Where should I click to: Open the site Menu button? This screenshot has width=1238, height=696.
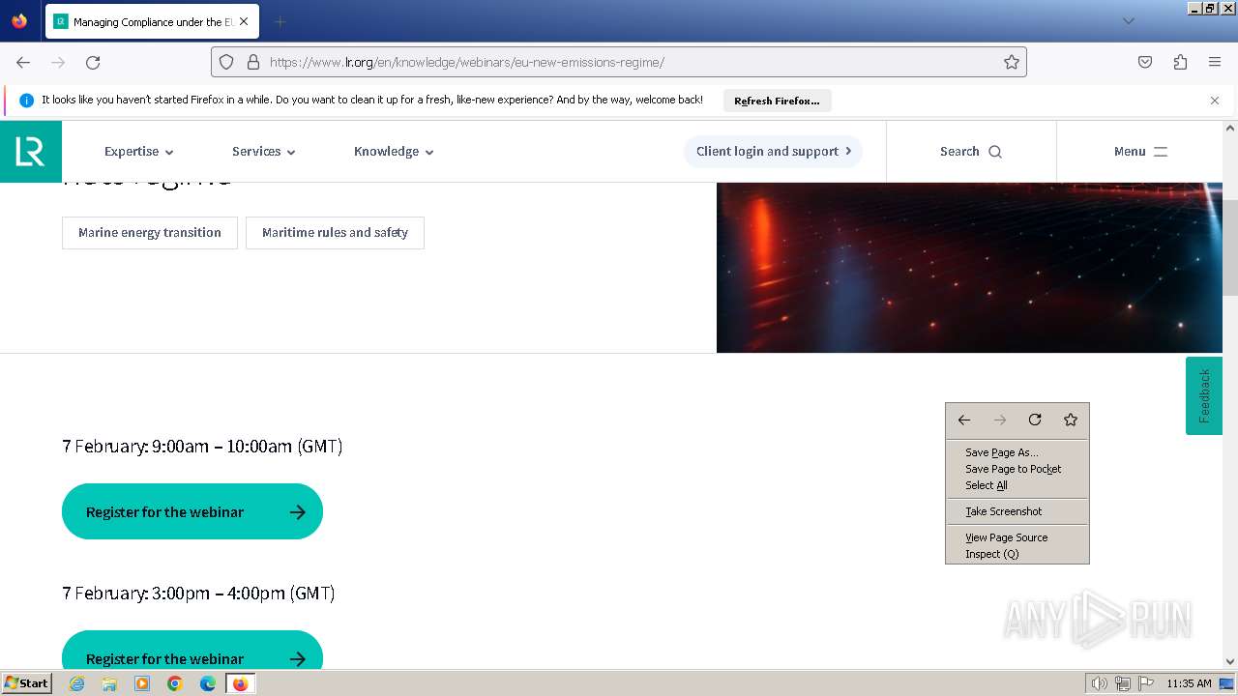pyautogui.click(x=1140, y=152)
